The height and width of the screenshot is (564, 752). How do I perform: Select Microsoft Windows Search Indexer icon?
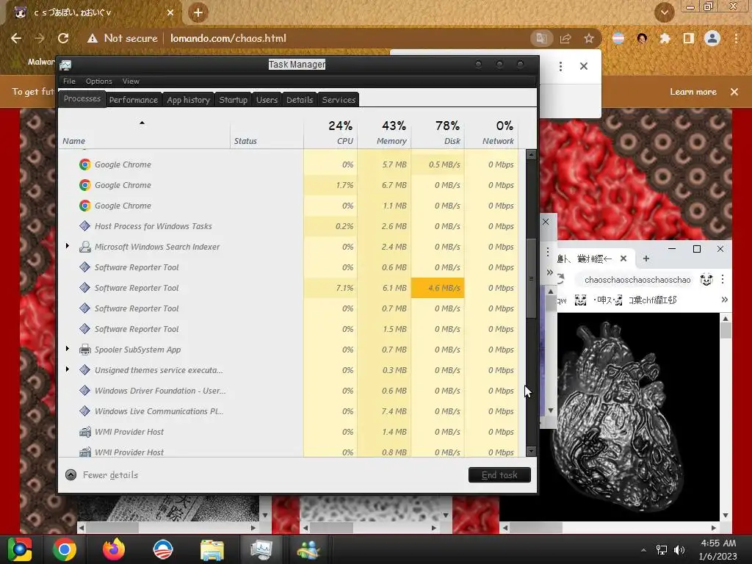(x=85, y=247)
